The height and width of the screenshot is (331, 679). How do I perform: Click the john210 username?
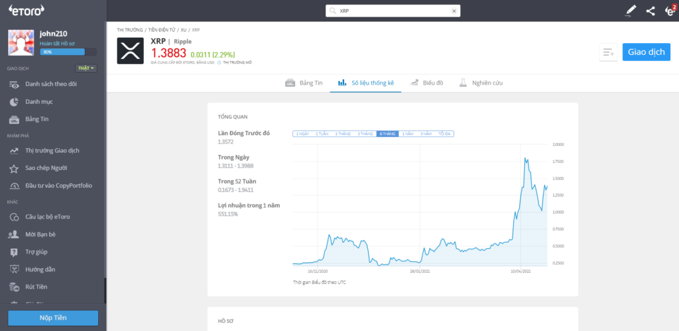click(x=53, y=34)
